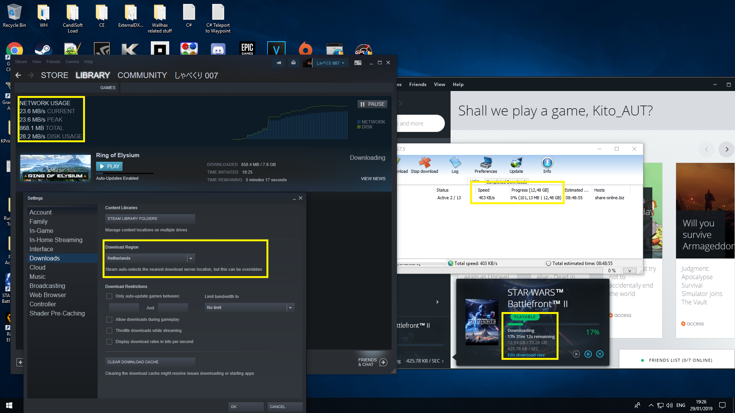Viewport: 735px width, 413px height.
Task: Open the Windows Start menu
Action: point(9,405)
